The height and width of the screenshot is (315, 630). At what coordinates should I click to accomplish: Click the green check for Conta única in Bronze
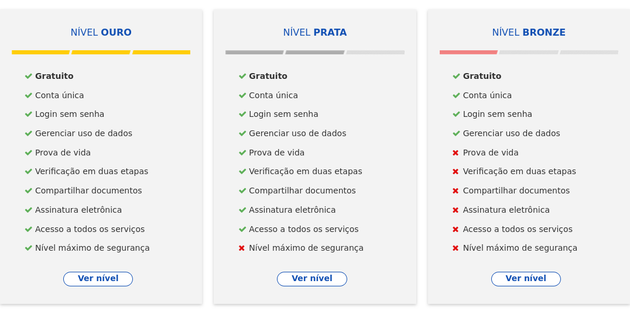click(x=456, y=95)
